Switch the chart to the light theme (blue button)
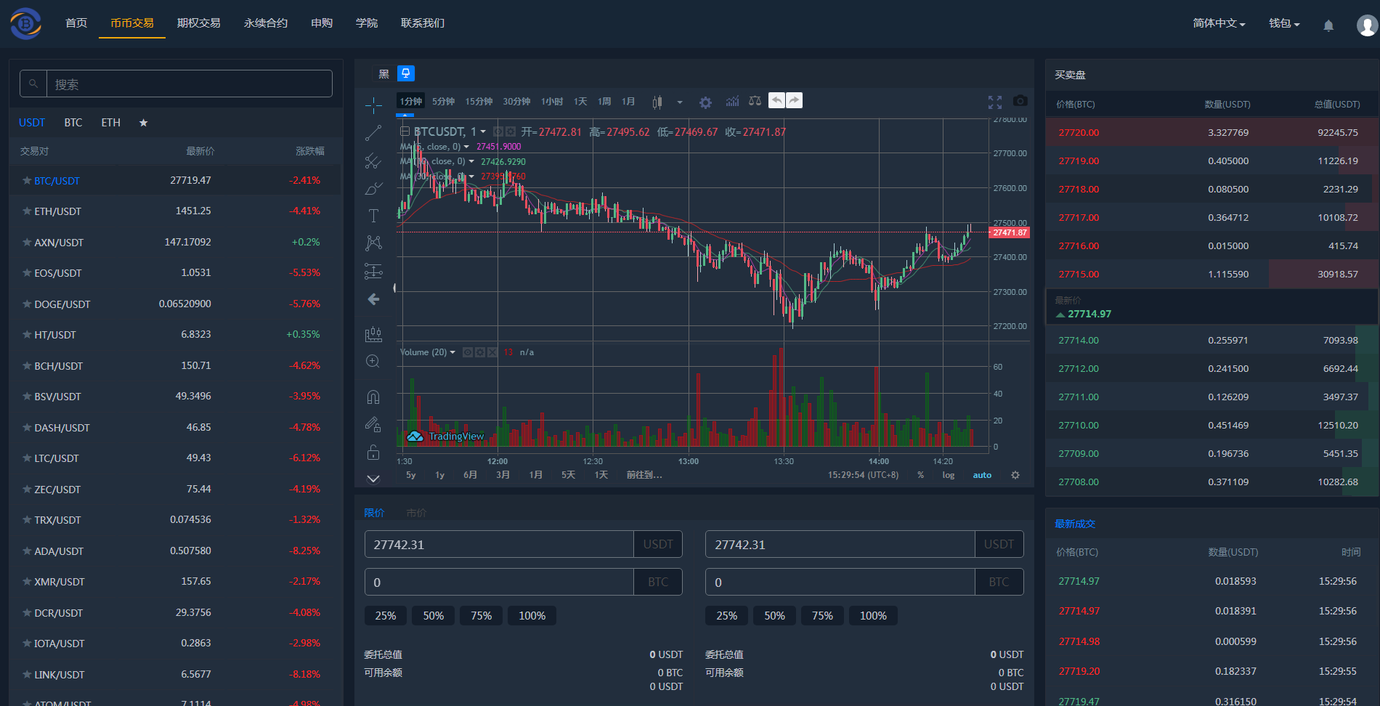 point(406,73)
